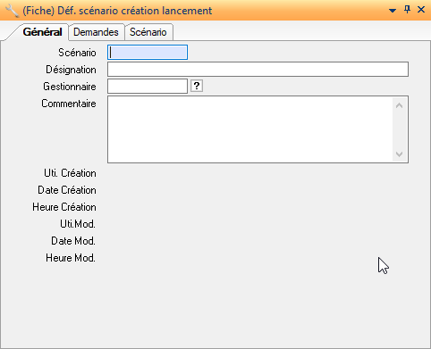Screen dimensions: 431x349
Task: Close the Déf. scénario création lancement panel
Action: coord(421,10)
